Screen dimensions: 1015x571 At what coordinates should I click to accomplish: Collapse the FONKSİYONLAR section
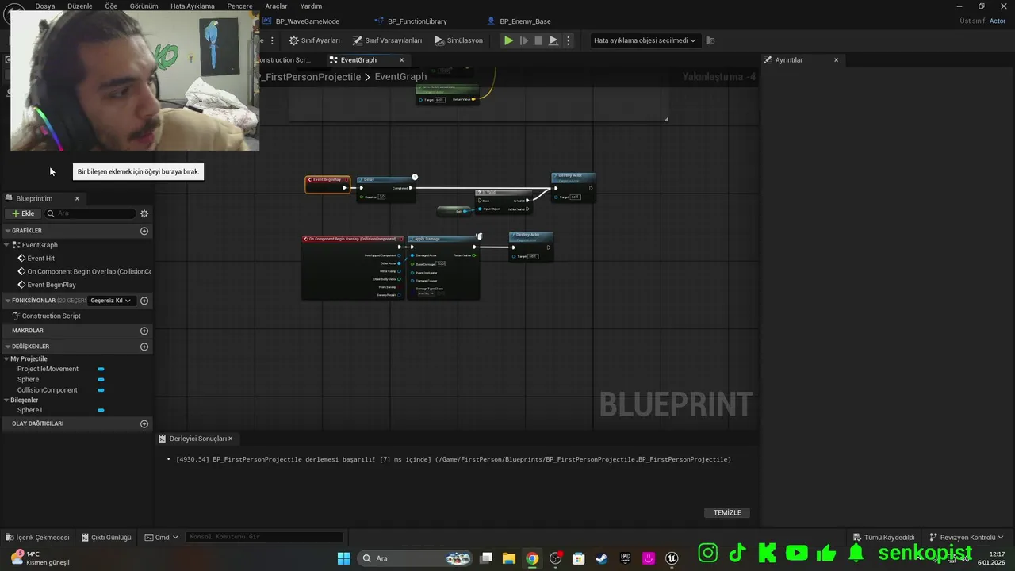(7, 301)
